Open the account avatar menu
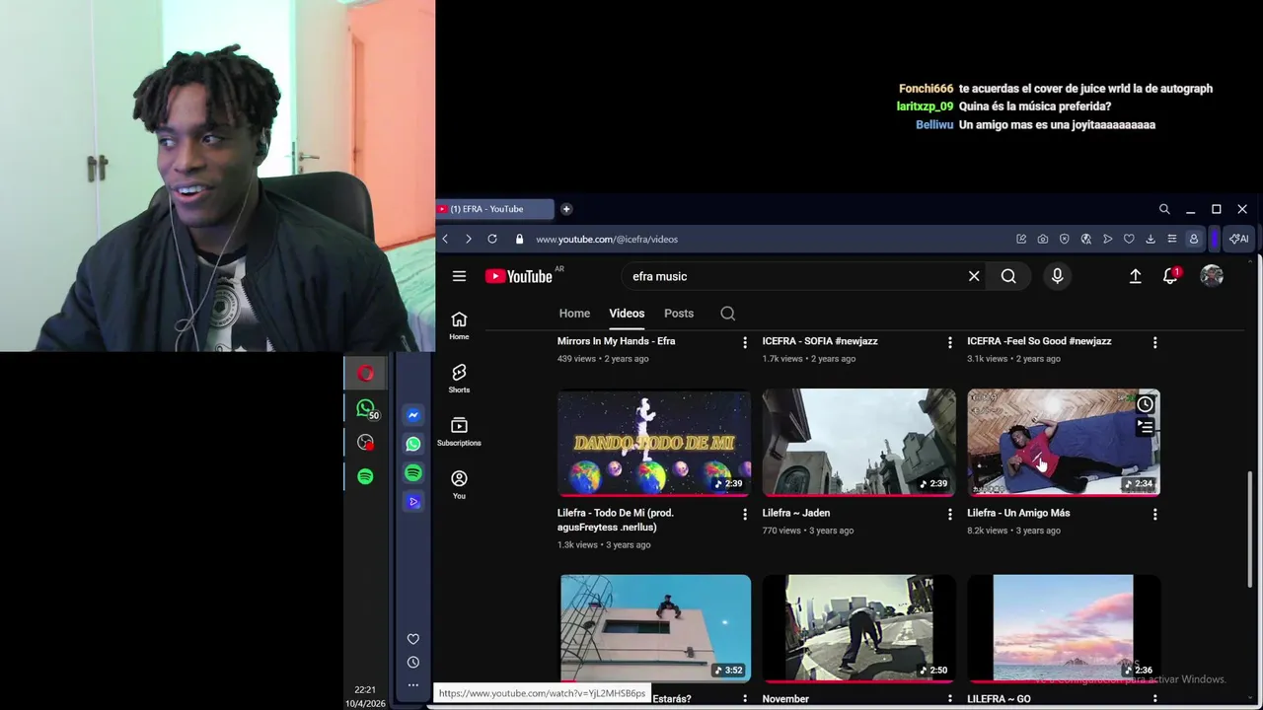Viewport: 1263px width, 710px height. [x=1212, y=276]
